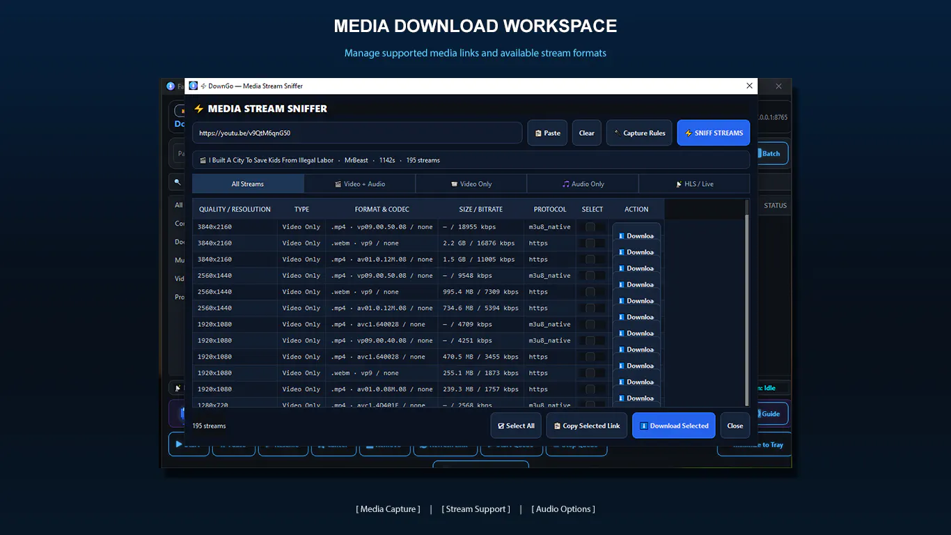Click the search magnifier icon in the background window
This screenshot has height=535, width=951.
[178, 183]
